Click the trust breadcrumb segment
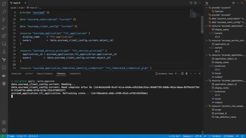Viewport: 246px width, 138px height. coord(21,8)
